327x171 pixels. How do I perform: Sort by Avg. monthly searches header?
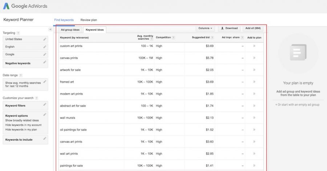(145, 37)
